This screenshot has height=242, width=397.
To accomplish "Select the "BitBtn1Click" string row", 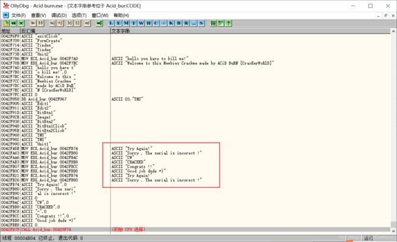I will 195,126.
